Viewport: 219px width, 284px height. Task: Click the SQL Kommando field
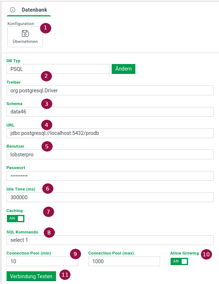[109, 240]
